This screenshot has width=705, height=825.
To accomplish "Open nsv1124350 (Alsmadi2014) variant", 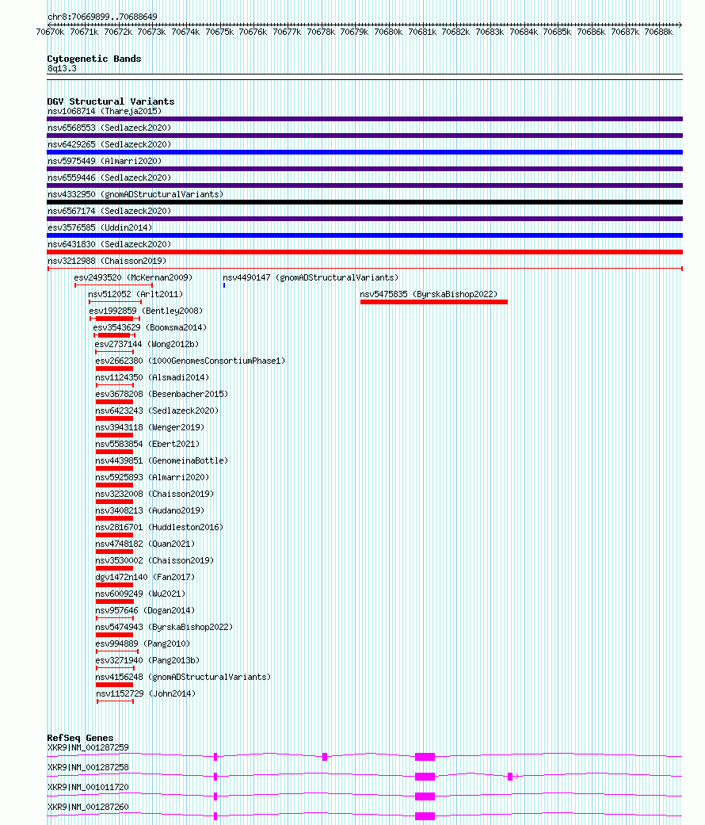I will [x=152, y=378].
